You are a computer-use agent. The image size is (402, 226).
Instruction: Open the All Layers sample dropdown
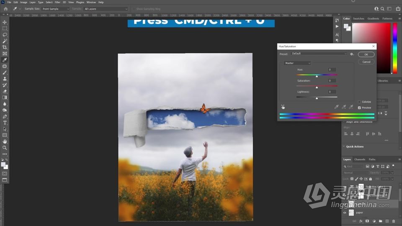coord(106,9)
